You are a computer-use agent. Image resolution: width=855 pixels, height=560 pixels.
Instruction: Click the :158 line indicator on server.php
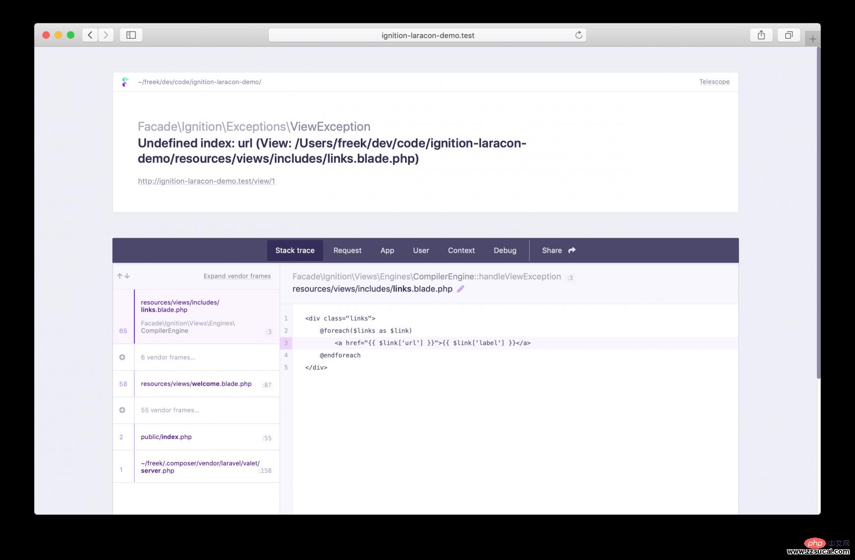point(265,470)
